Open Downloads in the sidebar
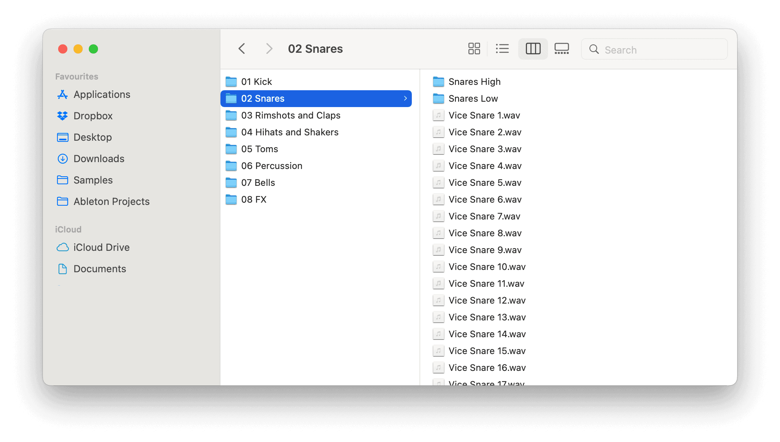780x442 pixels. pos(99,159)
